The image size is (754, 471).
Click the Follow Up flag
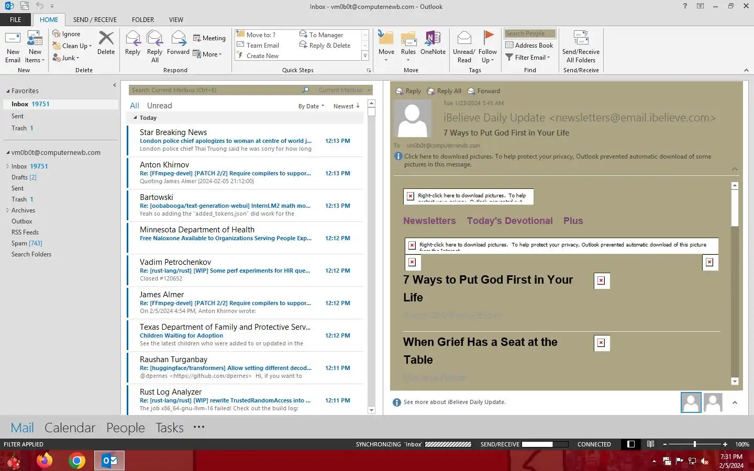click(x=487, y=47)
